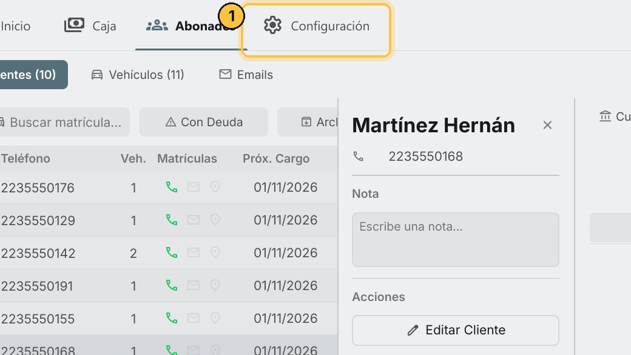Click the Escribe una nota text area
Viewport: 631px width, 355px height.
(x=456, y=240)
